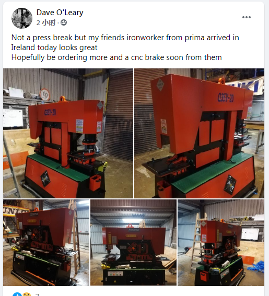The height and width of the screenshot is (296, 269).
Task: Click the Q35Y-20 label in second photo
Action: pos(226,97)
